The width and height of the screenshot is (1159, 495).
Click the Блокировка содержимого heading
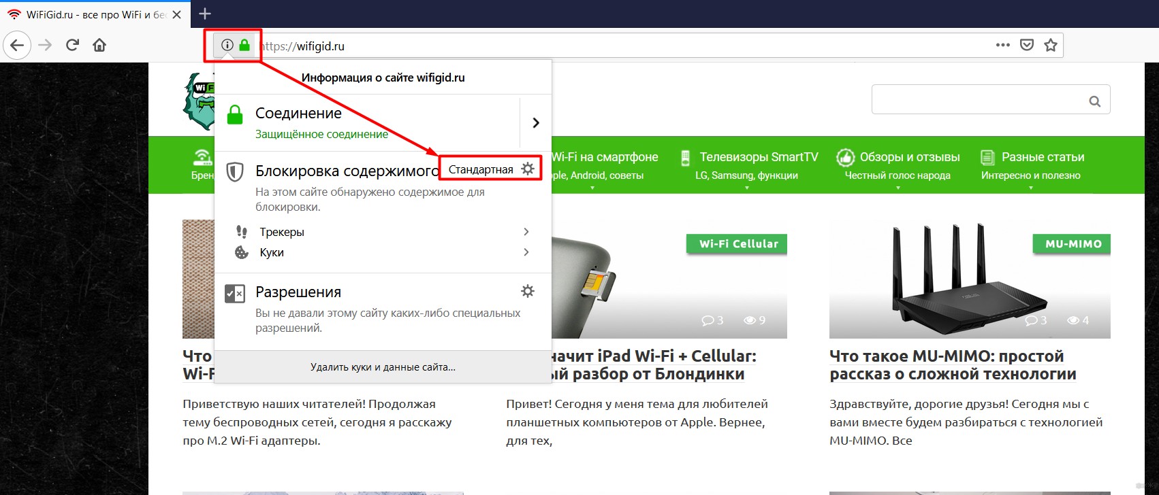[347, 171]
